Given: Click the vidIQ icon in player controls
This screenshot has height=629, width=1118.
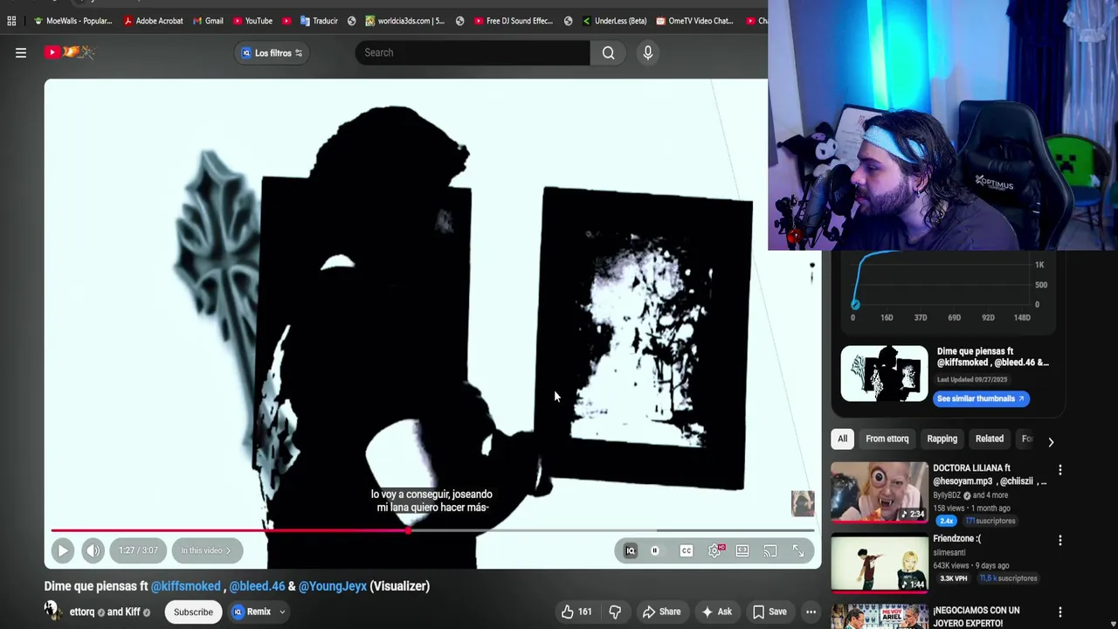Looking at the screenshot, I should coord(630,550).
